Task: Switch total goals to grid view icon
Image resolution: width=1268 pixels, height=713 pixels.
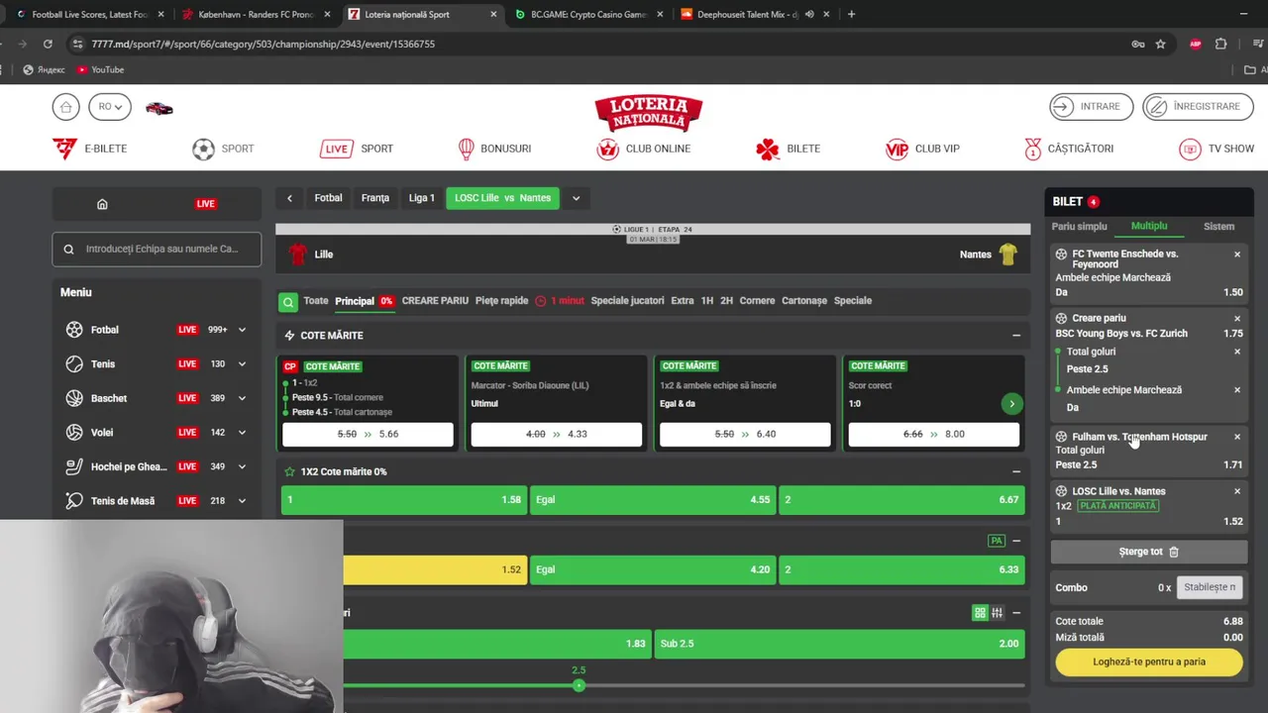Action: pos(980,613)
